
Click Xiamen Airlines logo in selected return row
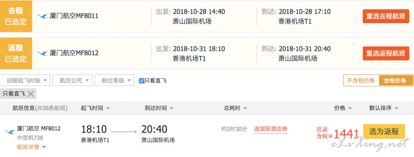pyautogui.click(x=42, y=53)
